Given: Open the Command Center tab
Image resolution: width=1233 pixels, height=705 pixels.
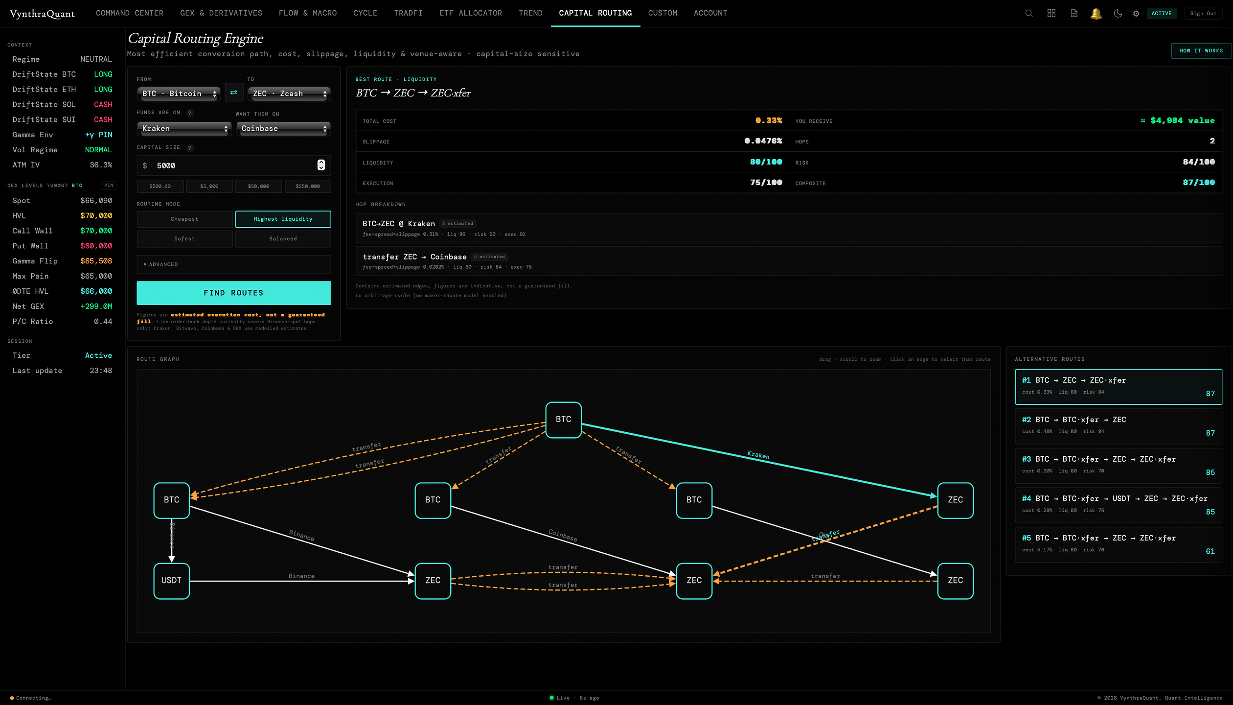Looking at the screenshot, I should [130, 13].
